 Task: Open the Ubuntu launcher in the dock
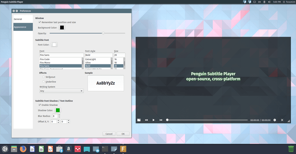[5, 149]
